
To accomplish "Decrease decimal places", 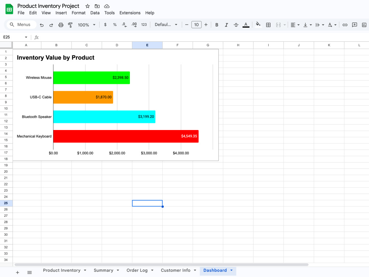I will pos(124,24).
